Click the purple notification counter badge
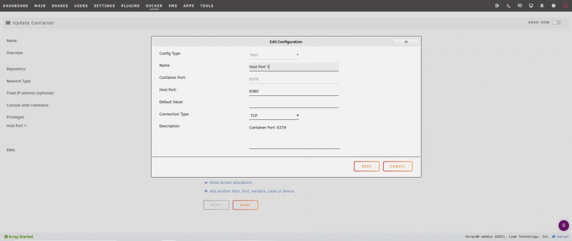This screenshot has width=572, height=241. click(x=563, y=225)
